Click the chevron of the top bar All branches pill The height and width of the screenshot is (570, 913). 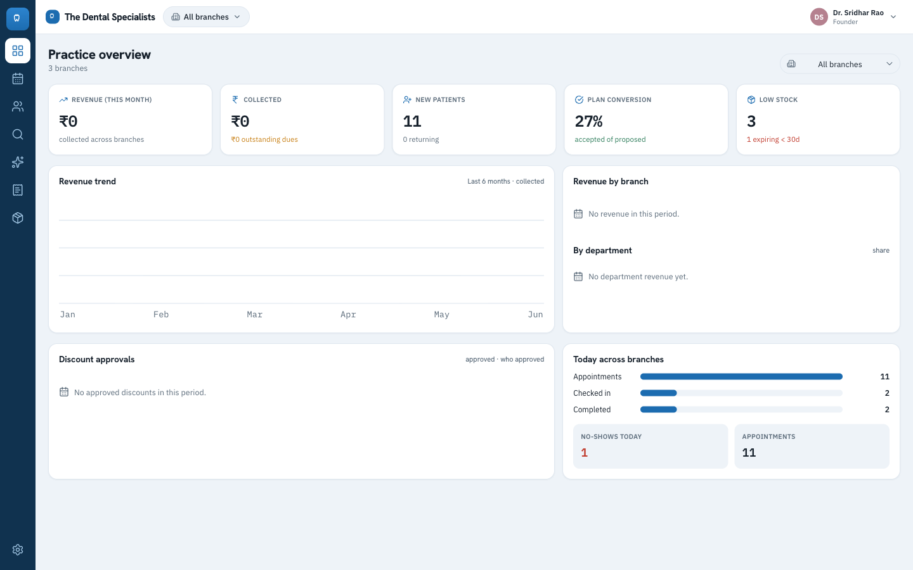point(237,17)
